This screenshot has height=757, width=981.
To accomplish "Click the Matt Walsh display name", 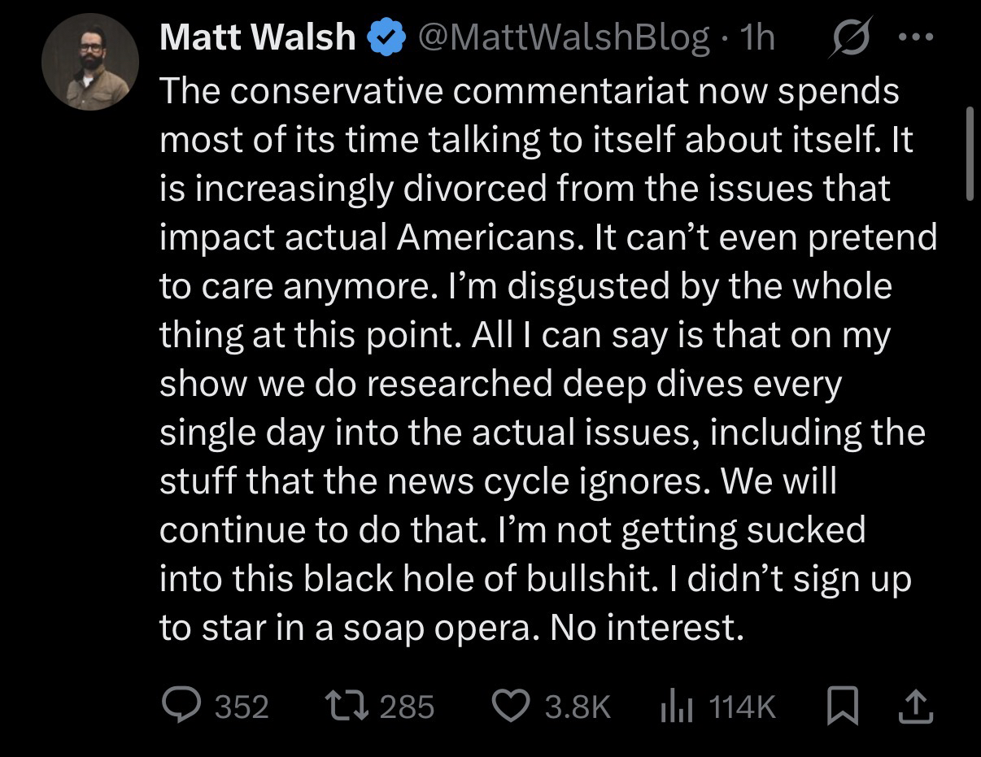I will pyautogui.click(x=258, y=37).
